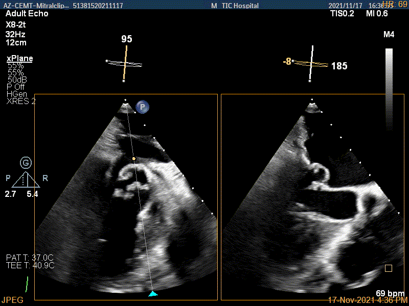Click the 50dB dynamic range value
Image resolution: width=409 pixels, height=306 pixels.
(x=16, y=80)
